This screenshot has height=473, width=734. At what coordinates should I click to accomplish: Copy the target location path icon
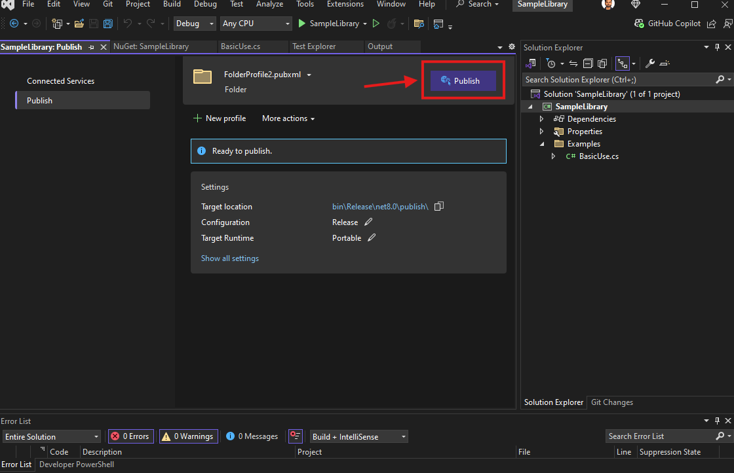(438, 206)
